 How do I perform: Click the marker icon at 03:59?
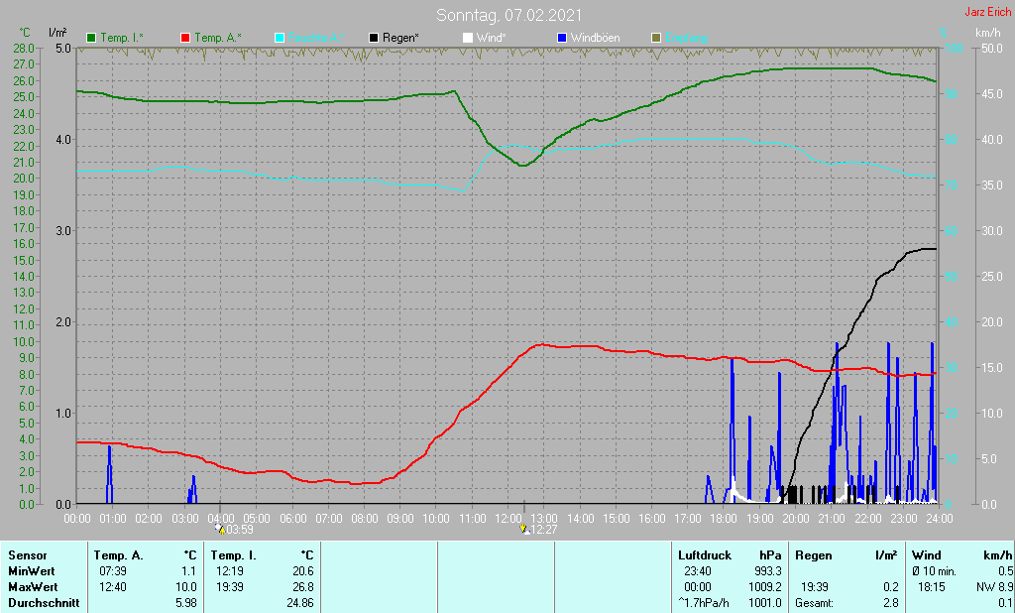point(220,530)
